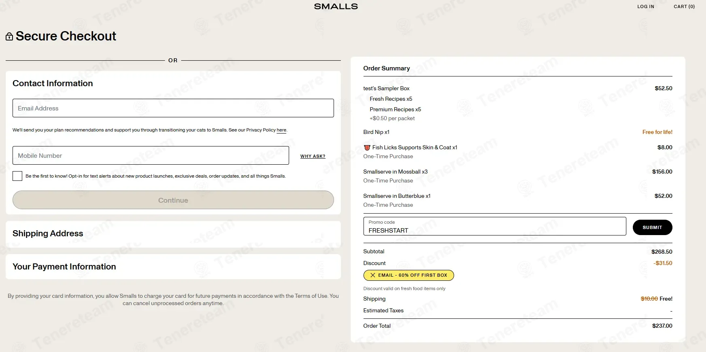Click the $156.00 Mossball price
The image size is (706, 352).
(662, 172)
